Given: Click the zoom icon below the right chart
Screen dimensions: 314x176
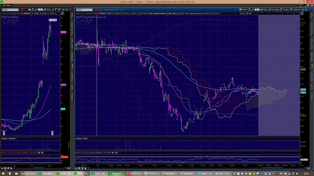Looking at the screenshot, I should point(79,168).
